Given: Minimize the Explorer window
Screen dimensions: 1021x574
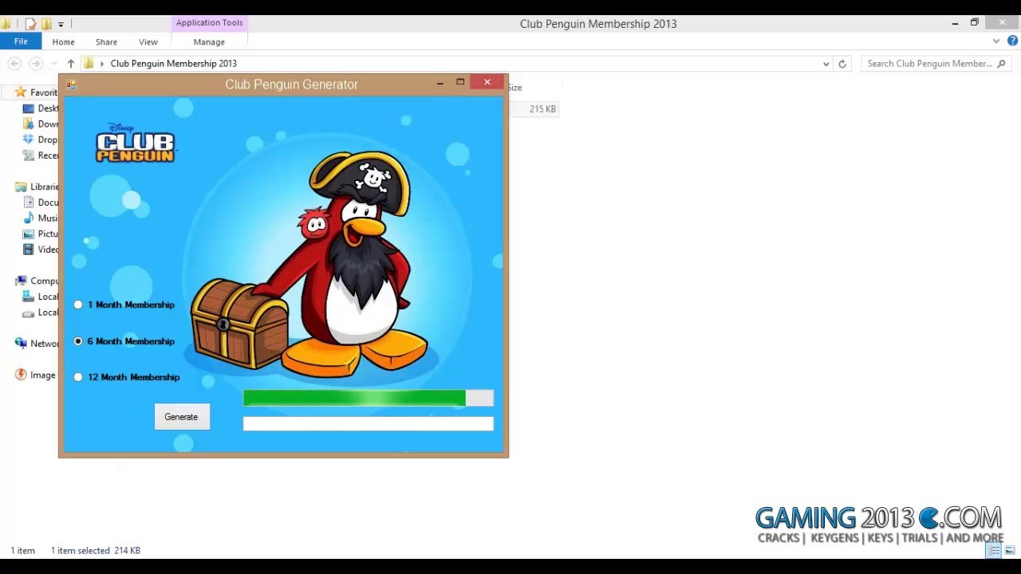Looking at the screenshot, I should click(x=955, y=23).
